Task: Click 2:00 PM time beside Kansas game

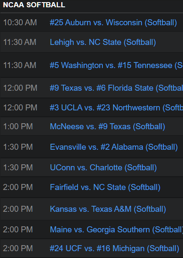Action: 18,209
